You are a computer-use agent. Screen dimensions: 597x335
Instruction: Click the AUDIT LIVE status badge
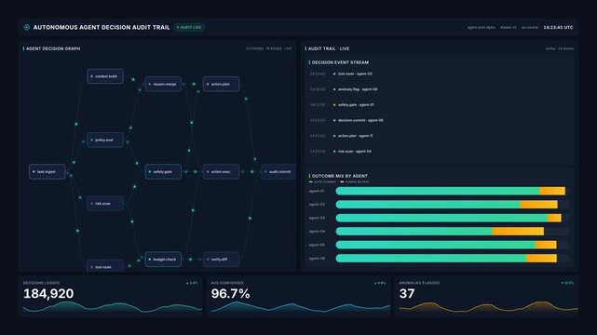pos(189,27)
